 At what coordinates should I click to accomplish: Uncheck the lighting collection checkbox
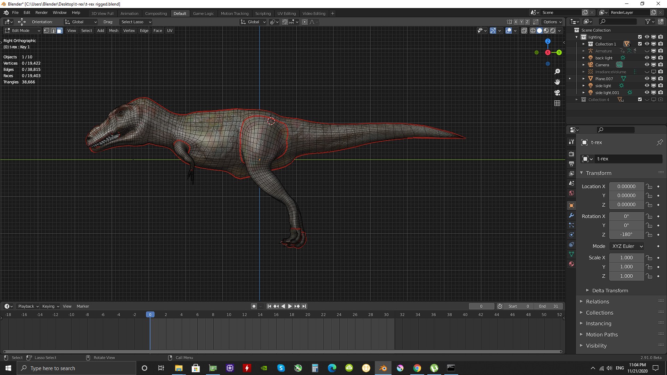coord(640,37)
